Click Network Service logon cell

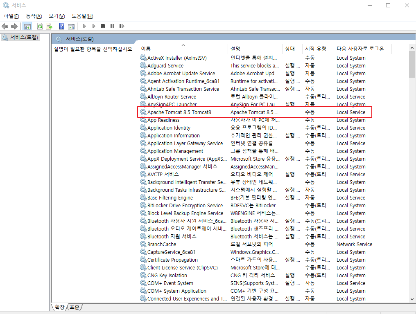point(354,244)
